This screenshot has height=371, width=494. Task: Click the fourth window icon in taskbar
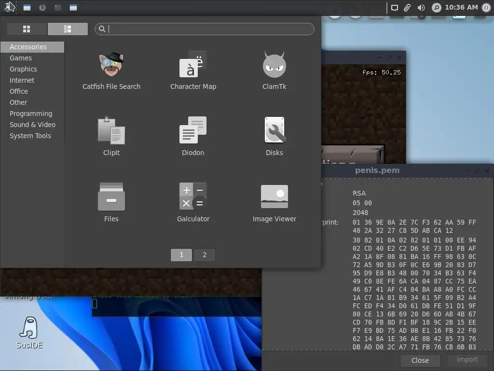pyautogui.click(x=73, y=8)
